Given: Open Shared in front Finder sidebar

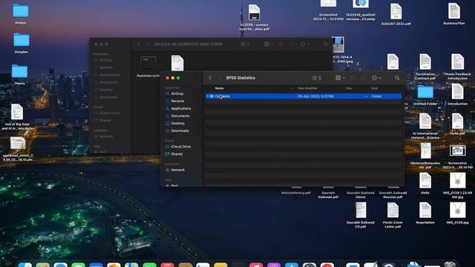Looking at the screenshot, I should coord(177,154).
